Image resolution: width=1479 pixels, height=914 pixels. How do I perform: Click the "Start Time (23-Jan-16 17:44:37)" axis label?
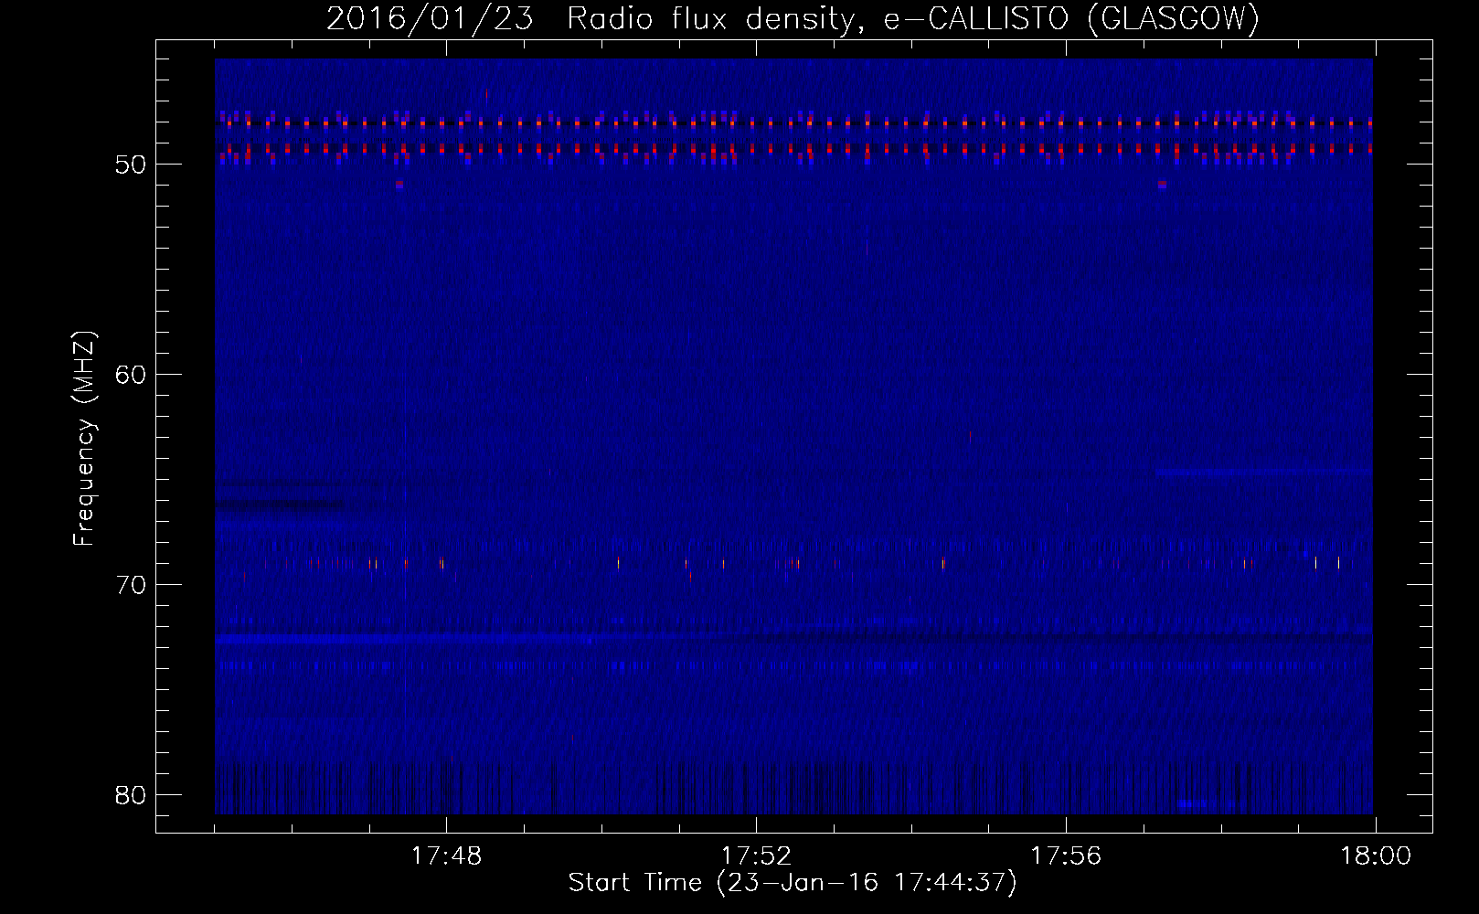(793, 883)
